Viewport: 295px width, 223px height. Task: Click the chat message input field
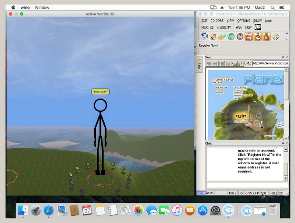247,185
